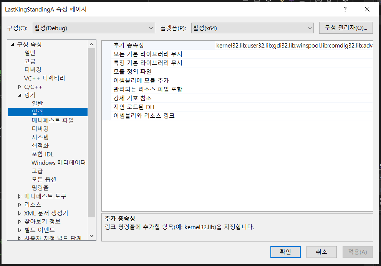Select 포함 IDL tree item
Screen dimensions: 381x266
click(x=43, y=154)
